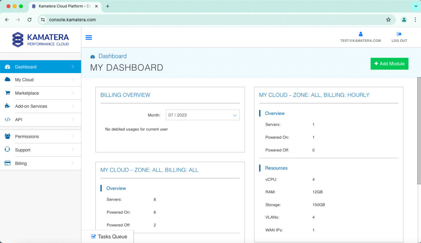Open the Chrome three-dot menu

click(415, 20)
